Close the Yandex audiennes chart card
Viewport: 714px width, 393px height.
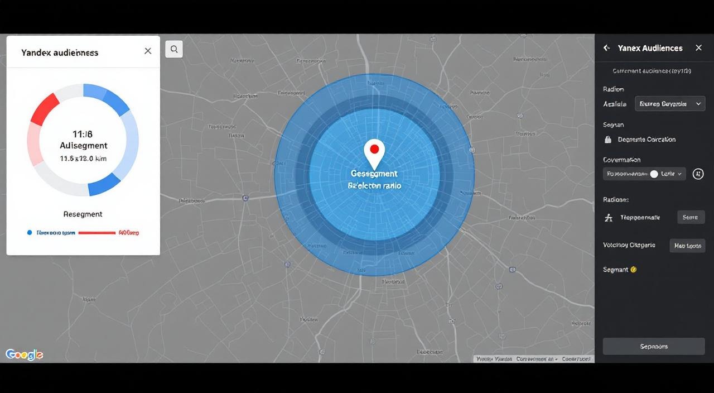click(x=148, y=51)
